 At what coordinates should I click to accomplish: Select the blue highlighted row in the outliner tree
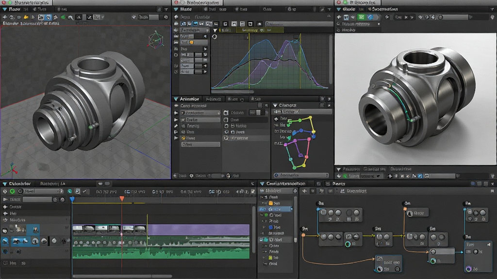coord(276,209)
